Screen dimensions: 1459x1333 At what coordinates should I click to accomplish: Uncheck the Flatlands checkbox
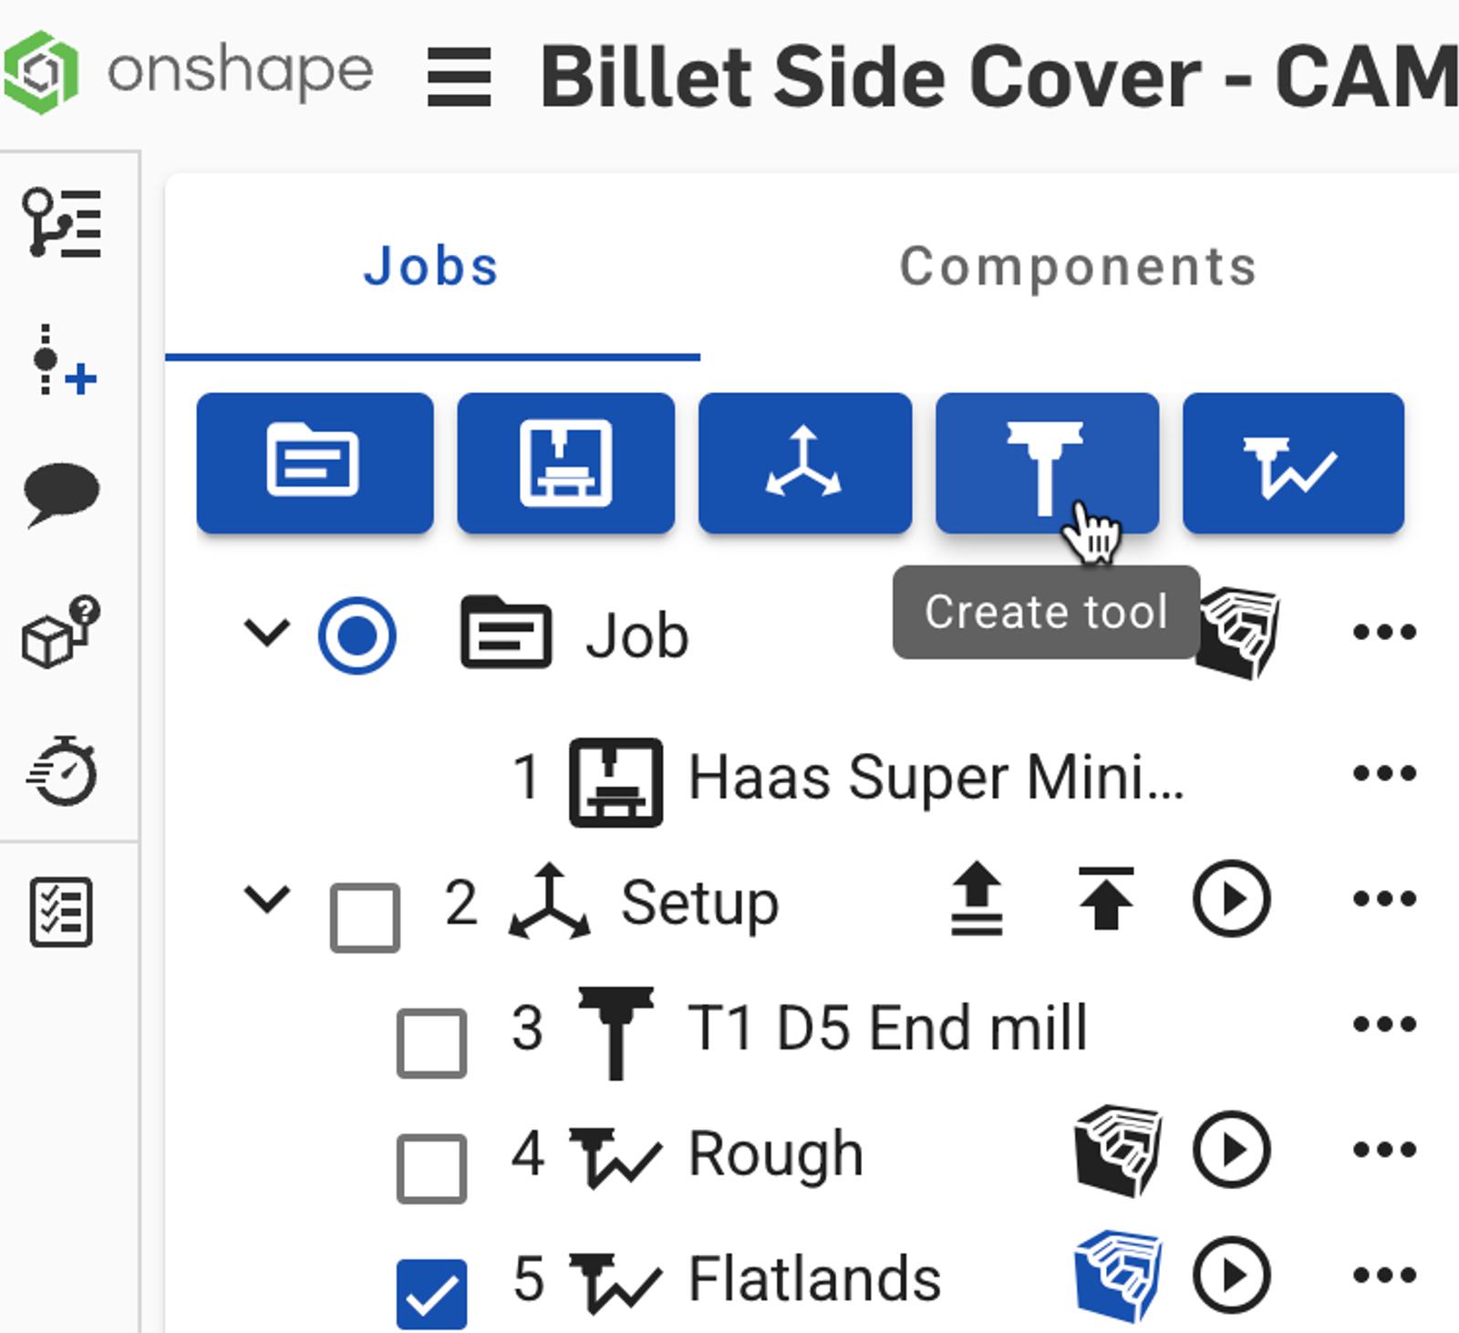coord(431,1293)
